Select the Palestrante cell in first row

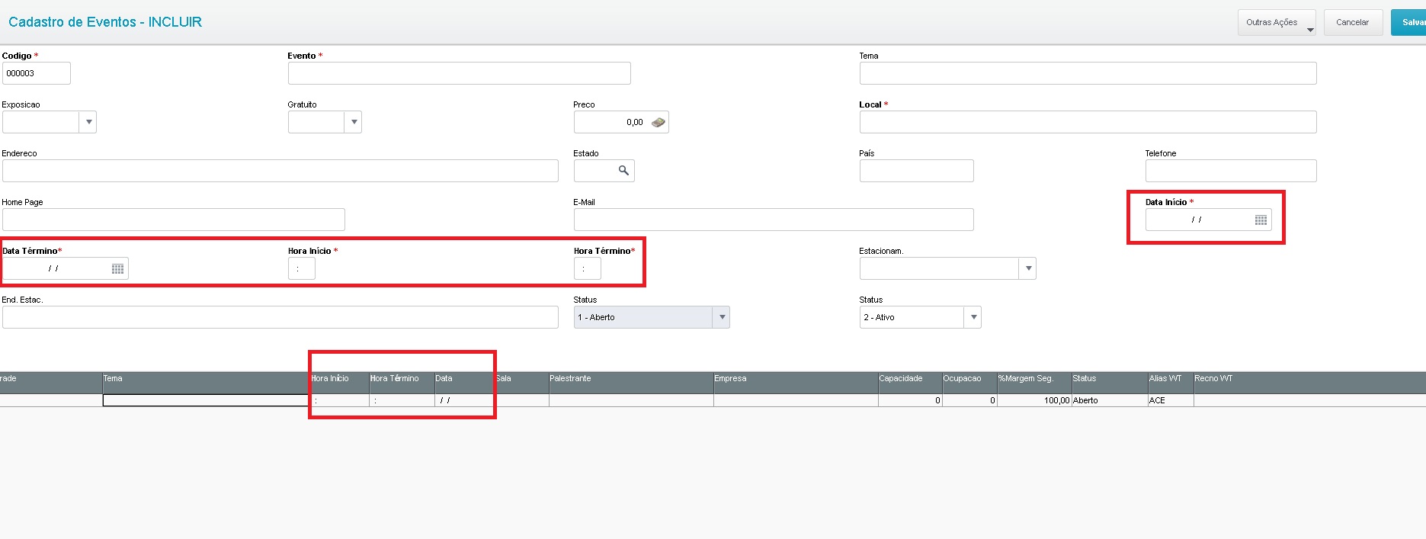tap(631, 400)
